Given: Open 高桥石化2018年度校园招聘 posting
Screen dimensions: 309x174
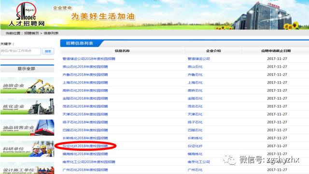Looking at the screenshot, I should click(x=85, y=91).
